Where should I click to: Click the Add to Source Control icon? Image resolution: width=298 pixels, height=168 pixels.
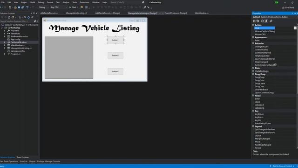pyautogui.click(x=271, y=166)
